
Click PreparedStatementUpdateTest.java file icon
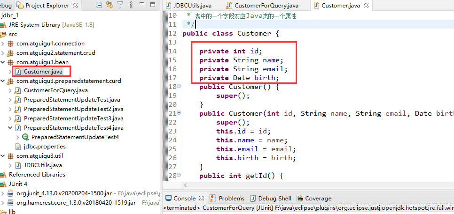coord(18,100)
